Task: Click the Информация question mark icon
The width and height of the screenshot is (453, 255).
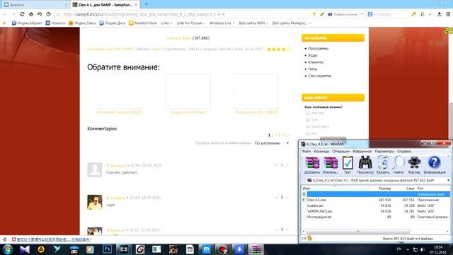Action: coord(434,163)
